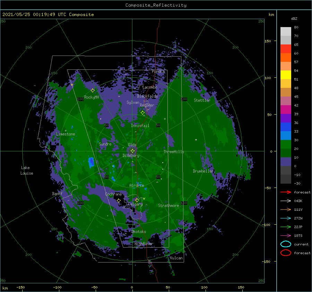Click the 'Limestone' label
This screenshot has width=312, height=292.
(x=66, y=134)
